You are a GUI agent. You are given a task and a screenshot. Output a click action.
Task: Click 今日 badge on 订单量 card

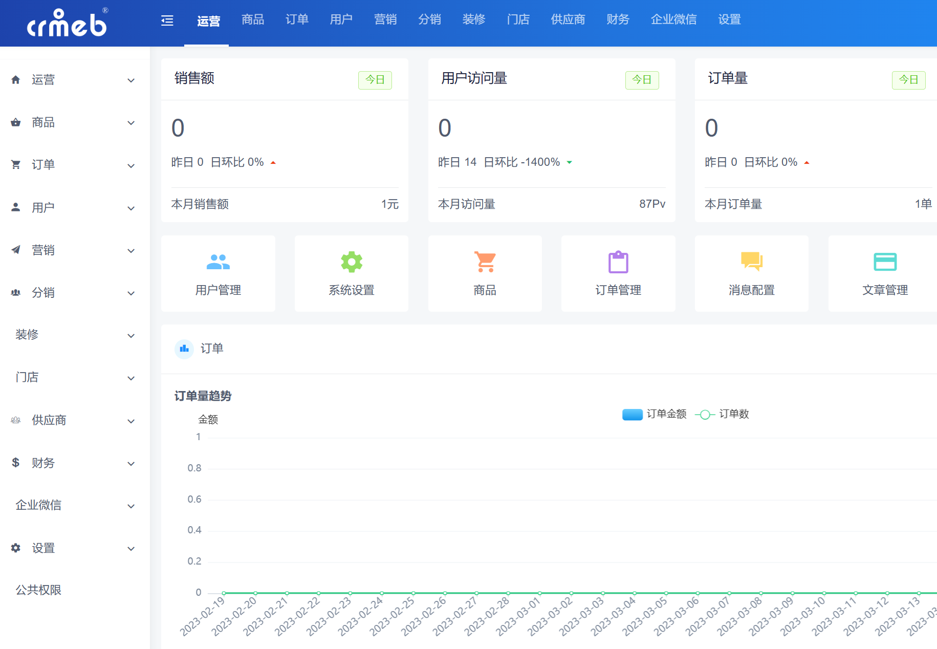pyautogui.click(x=909, y=80)
